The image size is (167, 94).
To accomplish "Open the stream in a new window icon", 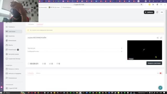I will point(161,38).
